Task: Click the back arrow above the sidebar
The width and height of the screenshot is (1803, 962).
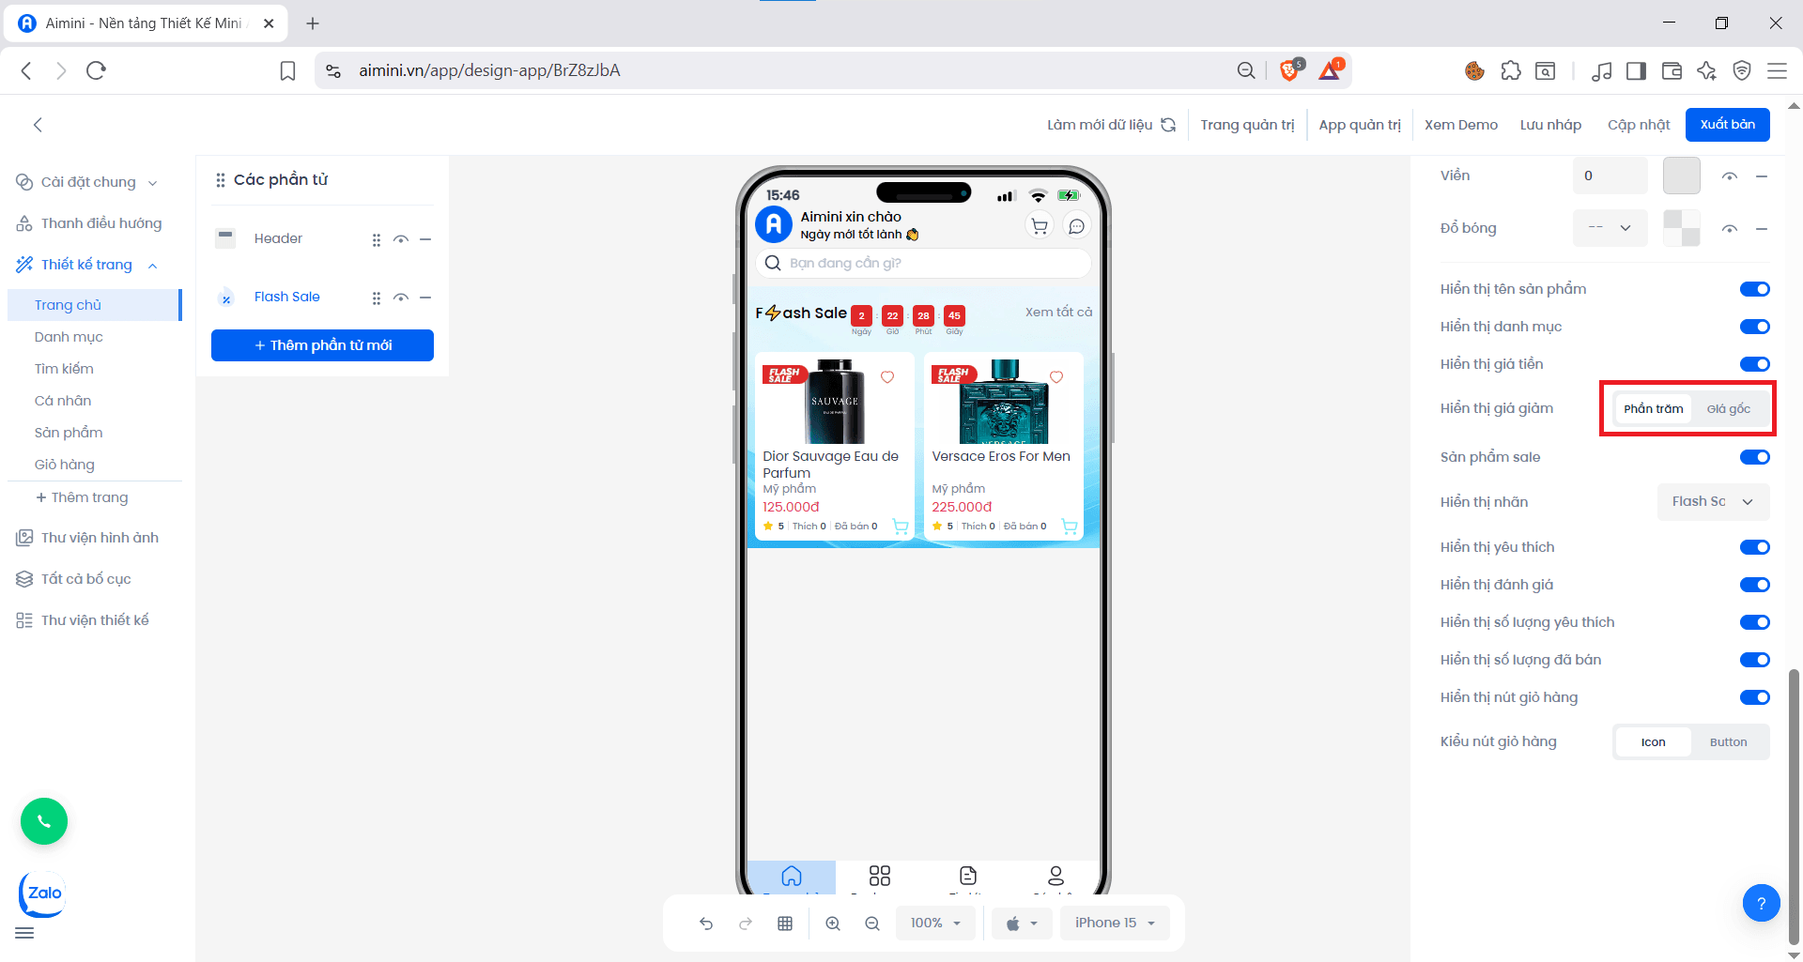Action: [x=38, y=125]
